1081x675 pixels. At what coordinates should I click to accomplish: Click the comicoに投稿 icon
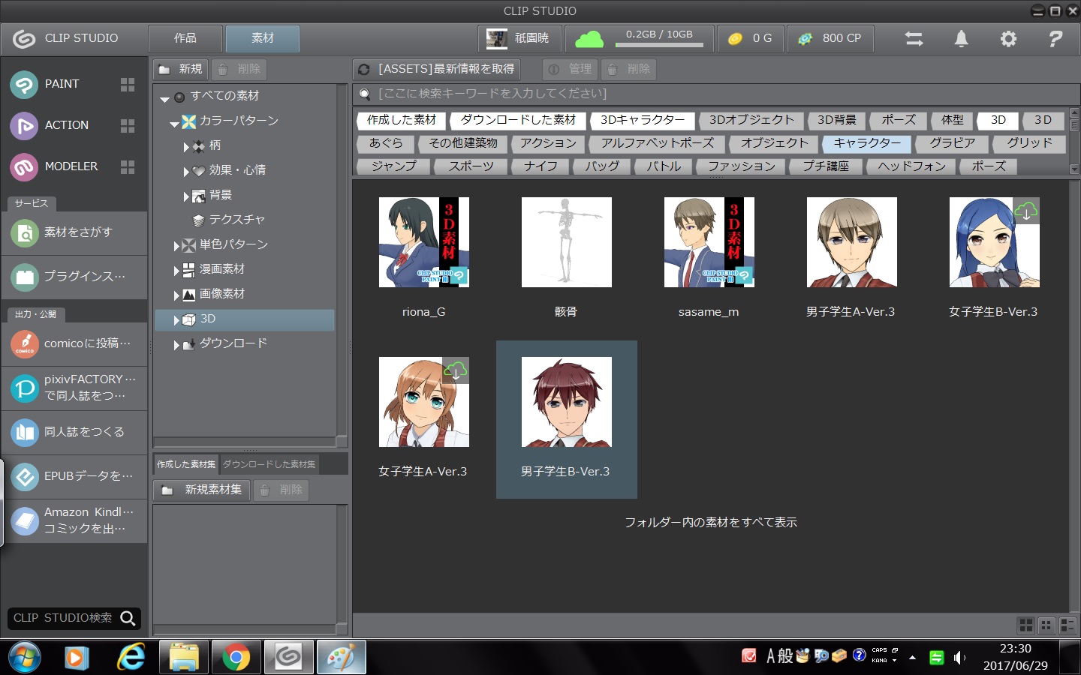pyautogui.click(x=25, y=343)
